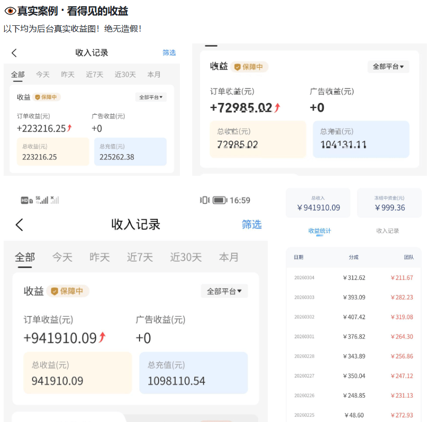Click the red up arrow after +941910.09
The image size is (429, 422).
(102, 338)
